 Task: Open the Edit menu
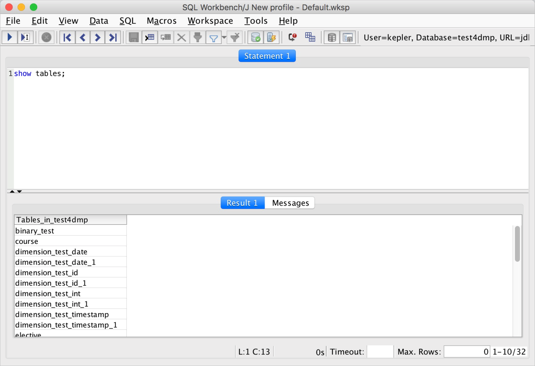40,21
